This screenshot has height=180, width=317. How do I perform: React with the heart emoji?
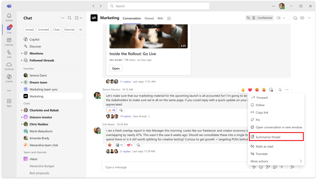(250, 90)
